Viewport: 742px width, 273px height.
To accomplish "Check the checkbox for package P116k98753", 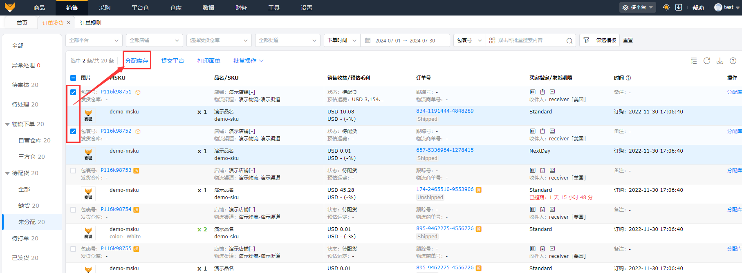I will coord(73,171).
